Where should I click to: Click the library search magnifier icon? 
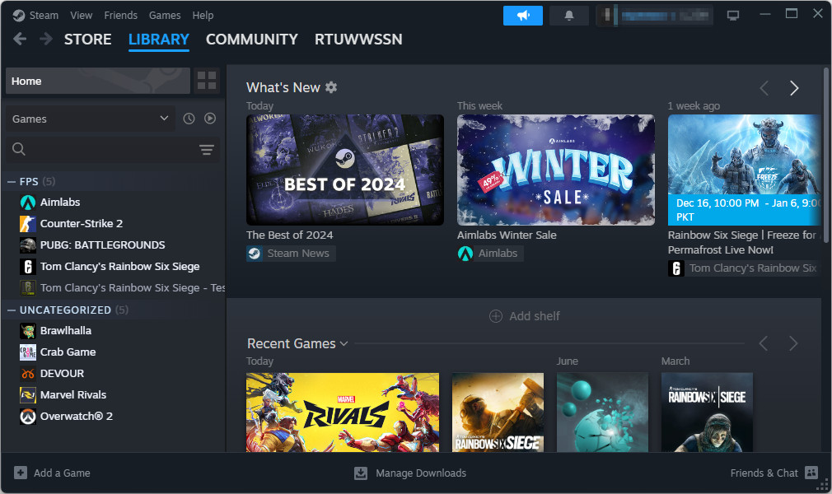point(19,149)
